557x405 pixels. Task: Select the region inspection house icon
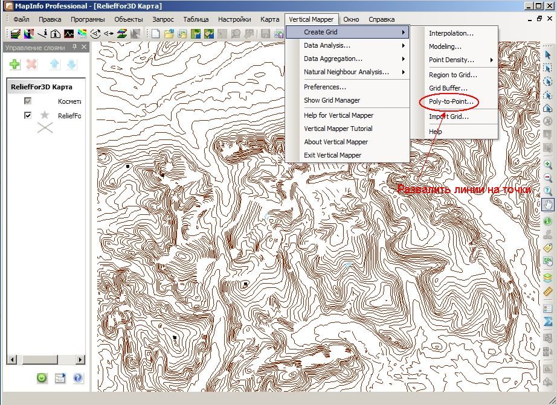click(x=56, y=34)
